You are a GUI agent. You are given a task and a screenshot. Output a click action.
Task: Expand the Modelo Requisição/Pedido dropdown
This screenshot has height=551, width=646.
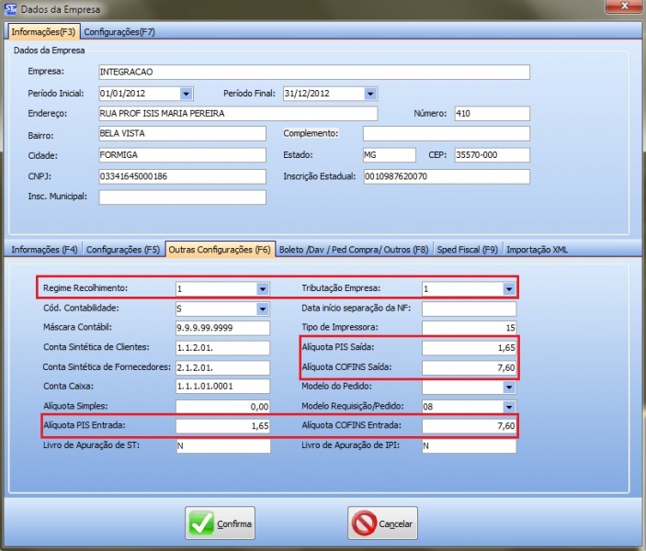[x=509, y=407]
